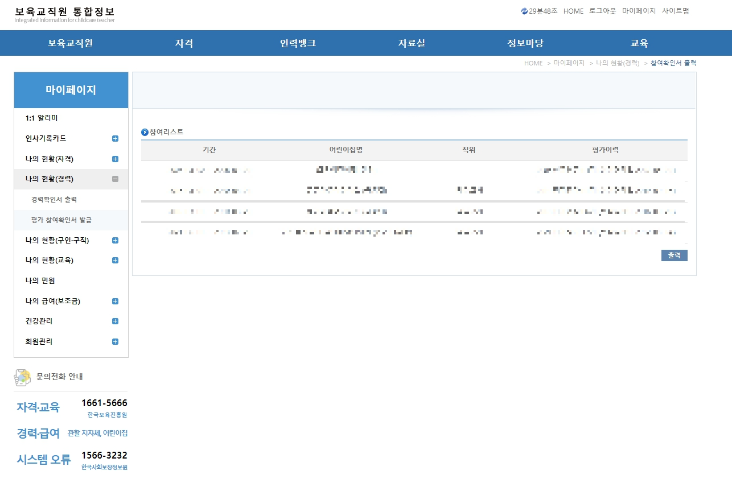Click HOME in the breadcrumb
The width and height of the screenshot is (732, 487).
point(533,63)
